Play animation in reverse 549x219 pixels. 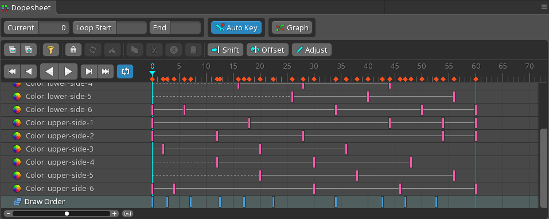(50, 71)
